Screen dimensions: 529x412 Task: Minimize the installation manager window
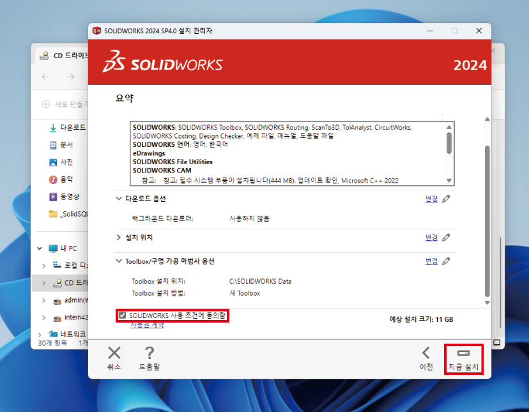430,31
